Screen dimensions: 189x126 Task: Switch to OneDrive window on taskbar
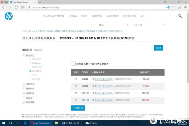96,123
